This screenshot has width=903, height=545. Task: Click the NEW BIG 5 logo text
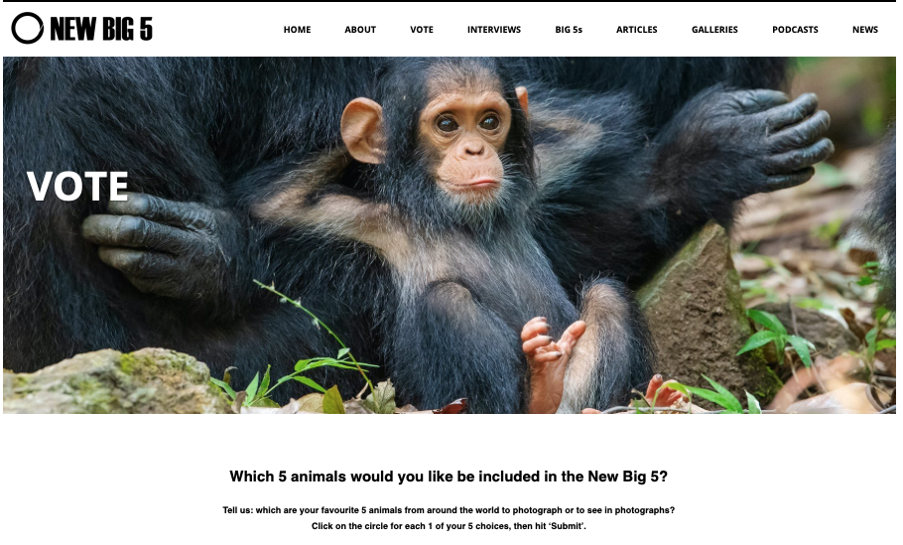tap(101, 29)
